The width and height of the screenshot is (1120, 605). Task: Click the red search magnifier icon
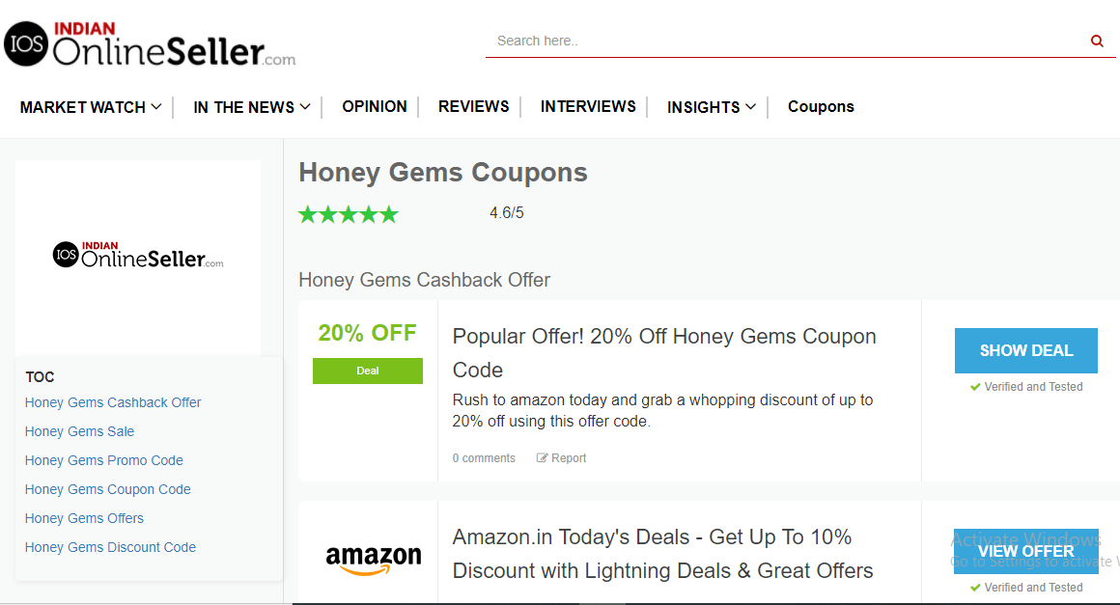[x=1097, y=41]
